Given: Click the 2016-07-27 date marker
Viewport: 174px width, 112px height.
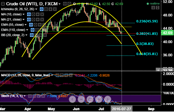Looking at the screenshot, I should pyautogui.click(x=122, y=109).
